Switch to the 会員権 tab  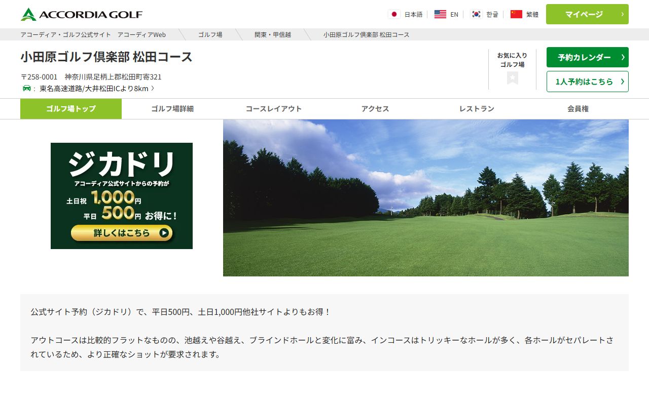click(578, 109)
